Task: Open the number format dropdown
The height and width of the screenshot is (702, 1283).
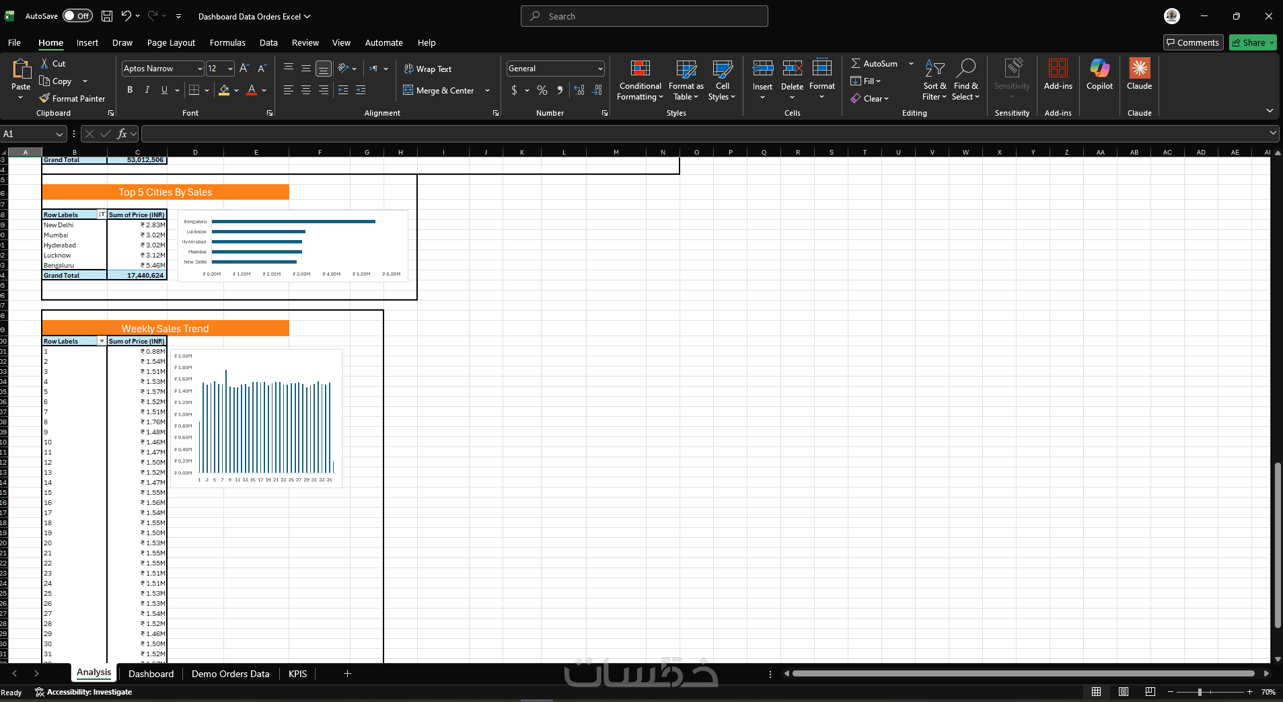Action: point(600,69)
